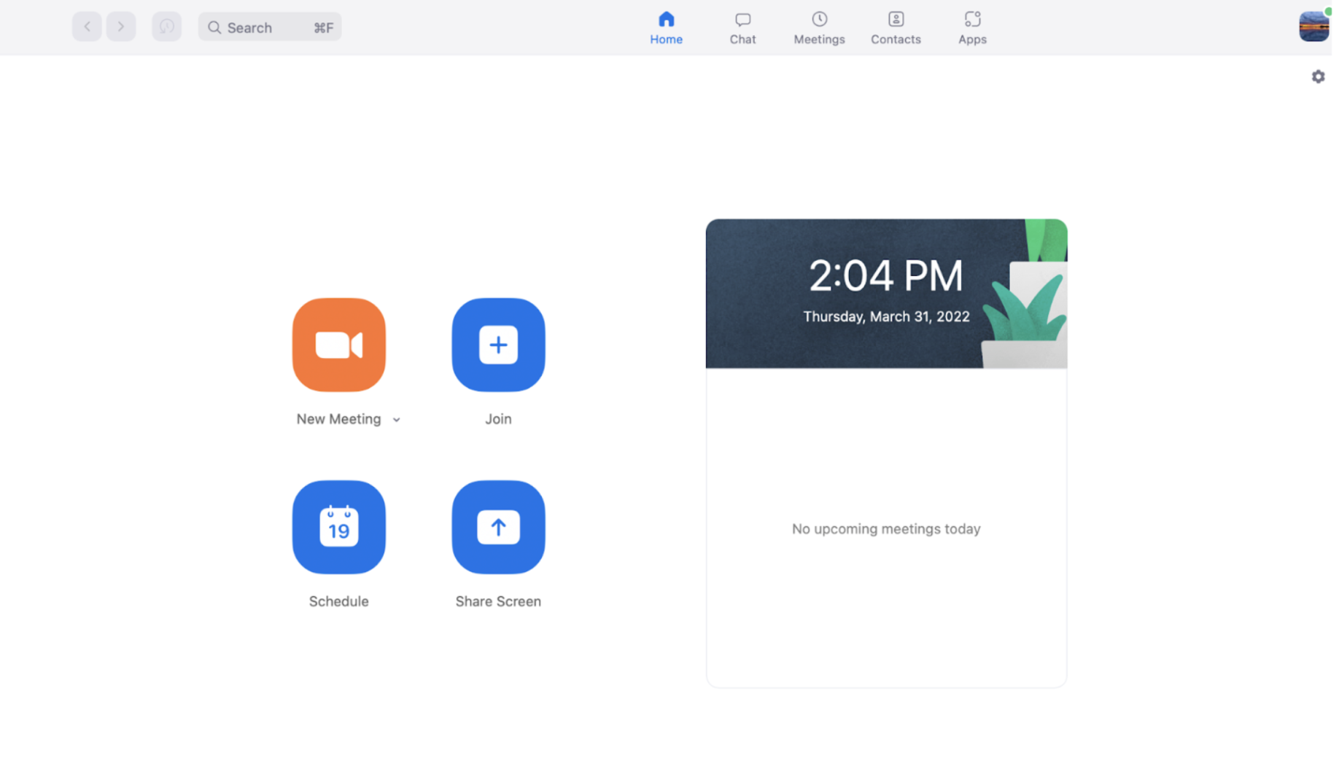Image resolution: width=1339 pixels, height=758 pixels.
Task: Open the Join meeting button
Action: [x=498, y=345]
